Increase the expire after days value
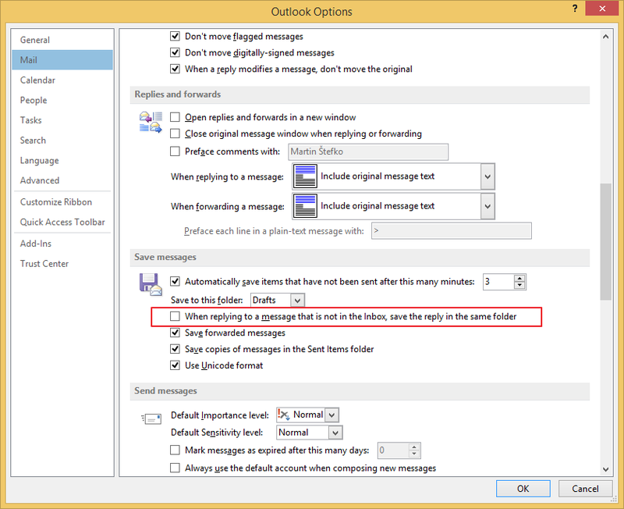 coord(414,447)
